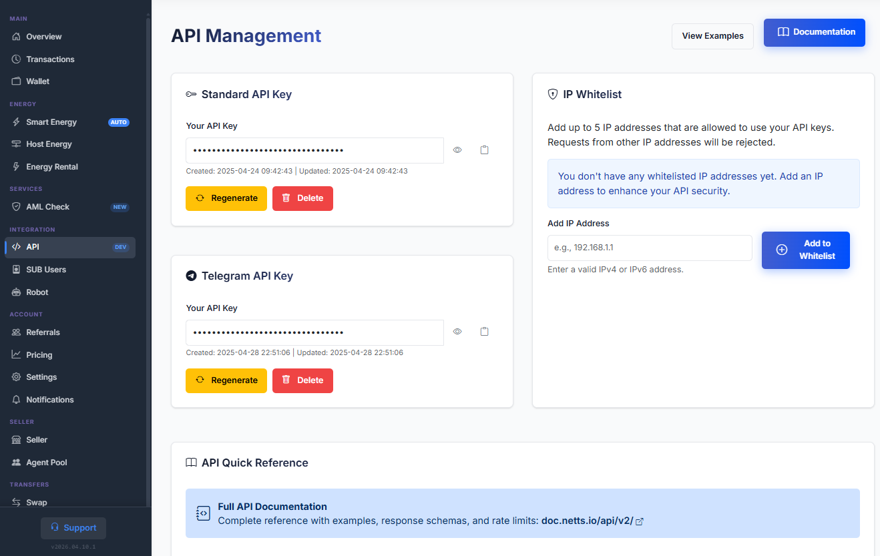Open SUB Users menu item
The image size is (880, 556).
coord(46,270)
